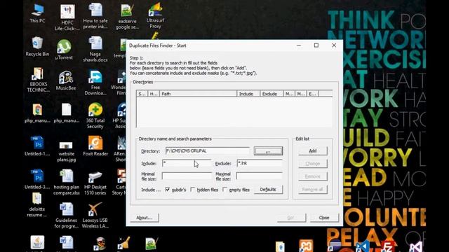Open 360 Total Security shortcut

95,115
